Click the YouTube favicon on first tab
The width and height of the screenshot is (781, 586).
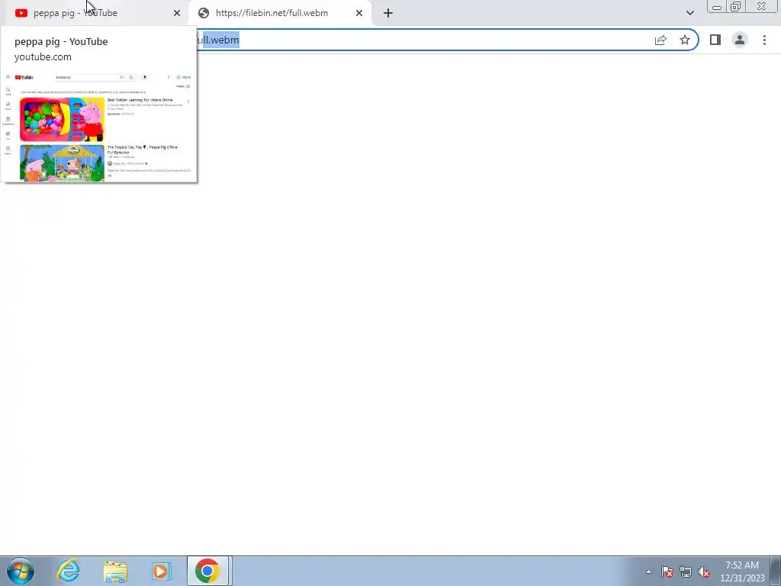click(21, 13)
